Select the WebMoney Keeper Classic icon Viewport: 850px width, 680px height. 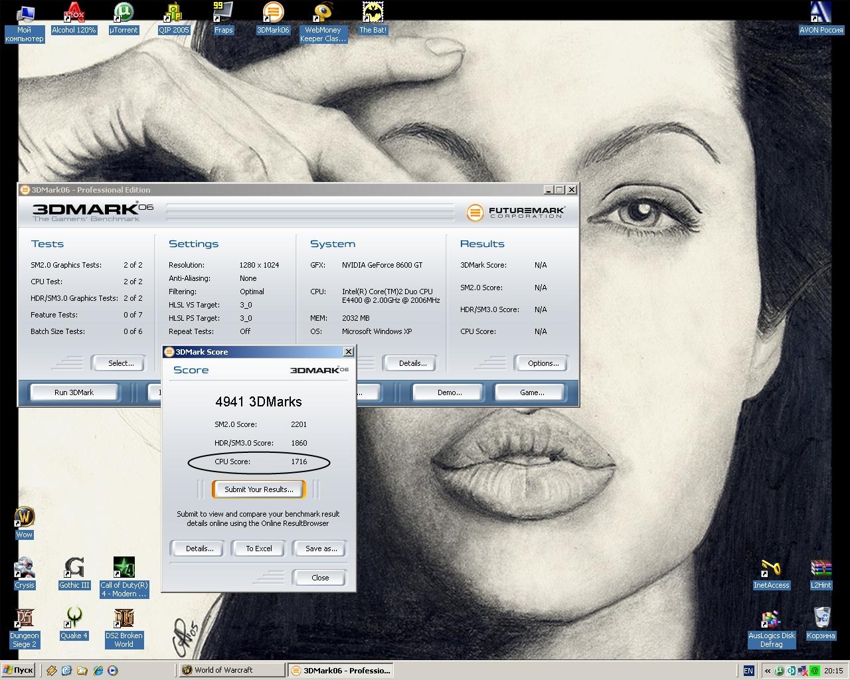(323, 23)
